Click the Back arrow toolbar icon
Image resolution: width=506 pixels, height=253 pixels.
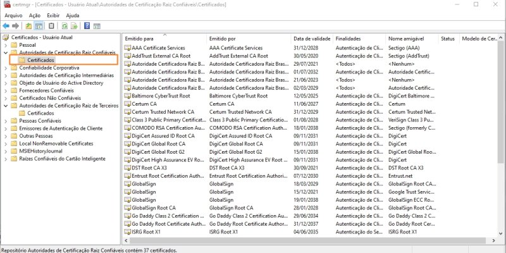coord(6,26)
